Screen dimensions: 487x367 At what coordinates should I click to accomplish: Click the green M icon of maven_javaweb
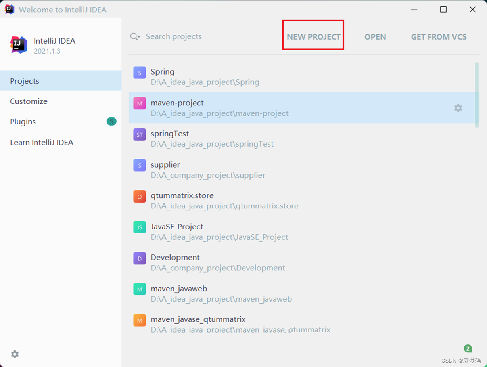[x=140, y=289]
